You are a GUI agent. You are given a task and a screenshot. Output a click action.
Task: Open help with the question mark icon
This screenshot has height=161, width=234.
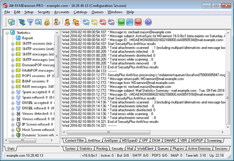148,22
